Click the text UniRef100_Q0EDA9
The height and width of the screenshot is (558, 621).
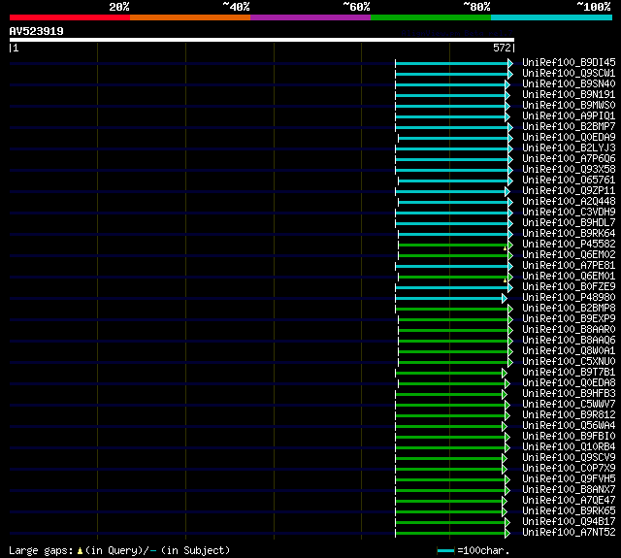569,138
